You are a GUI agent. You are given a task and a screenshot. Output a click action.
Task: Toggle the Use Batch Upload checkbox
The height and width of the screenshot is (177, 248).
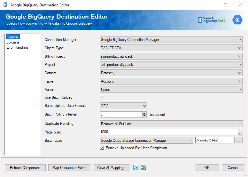click(102, 97)
